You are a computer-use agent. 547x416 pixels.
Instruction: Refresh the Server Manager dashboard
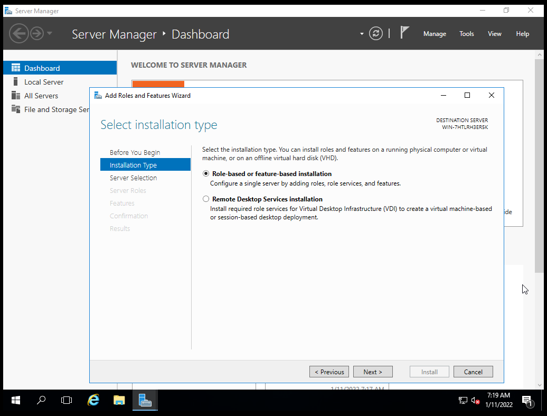[x=376, y=33]
